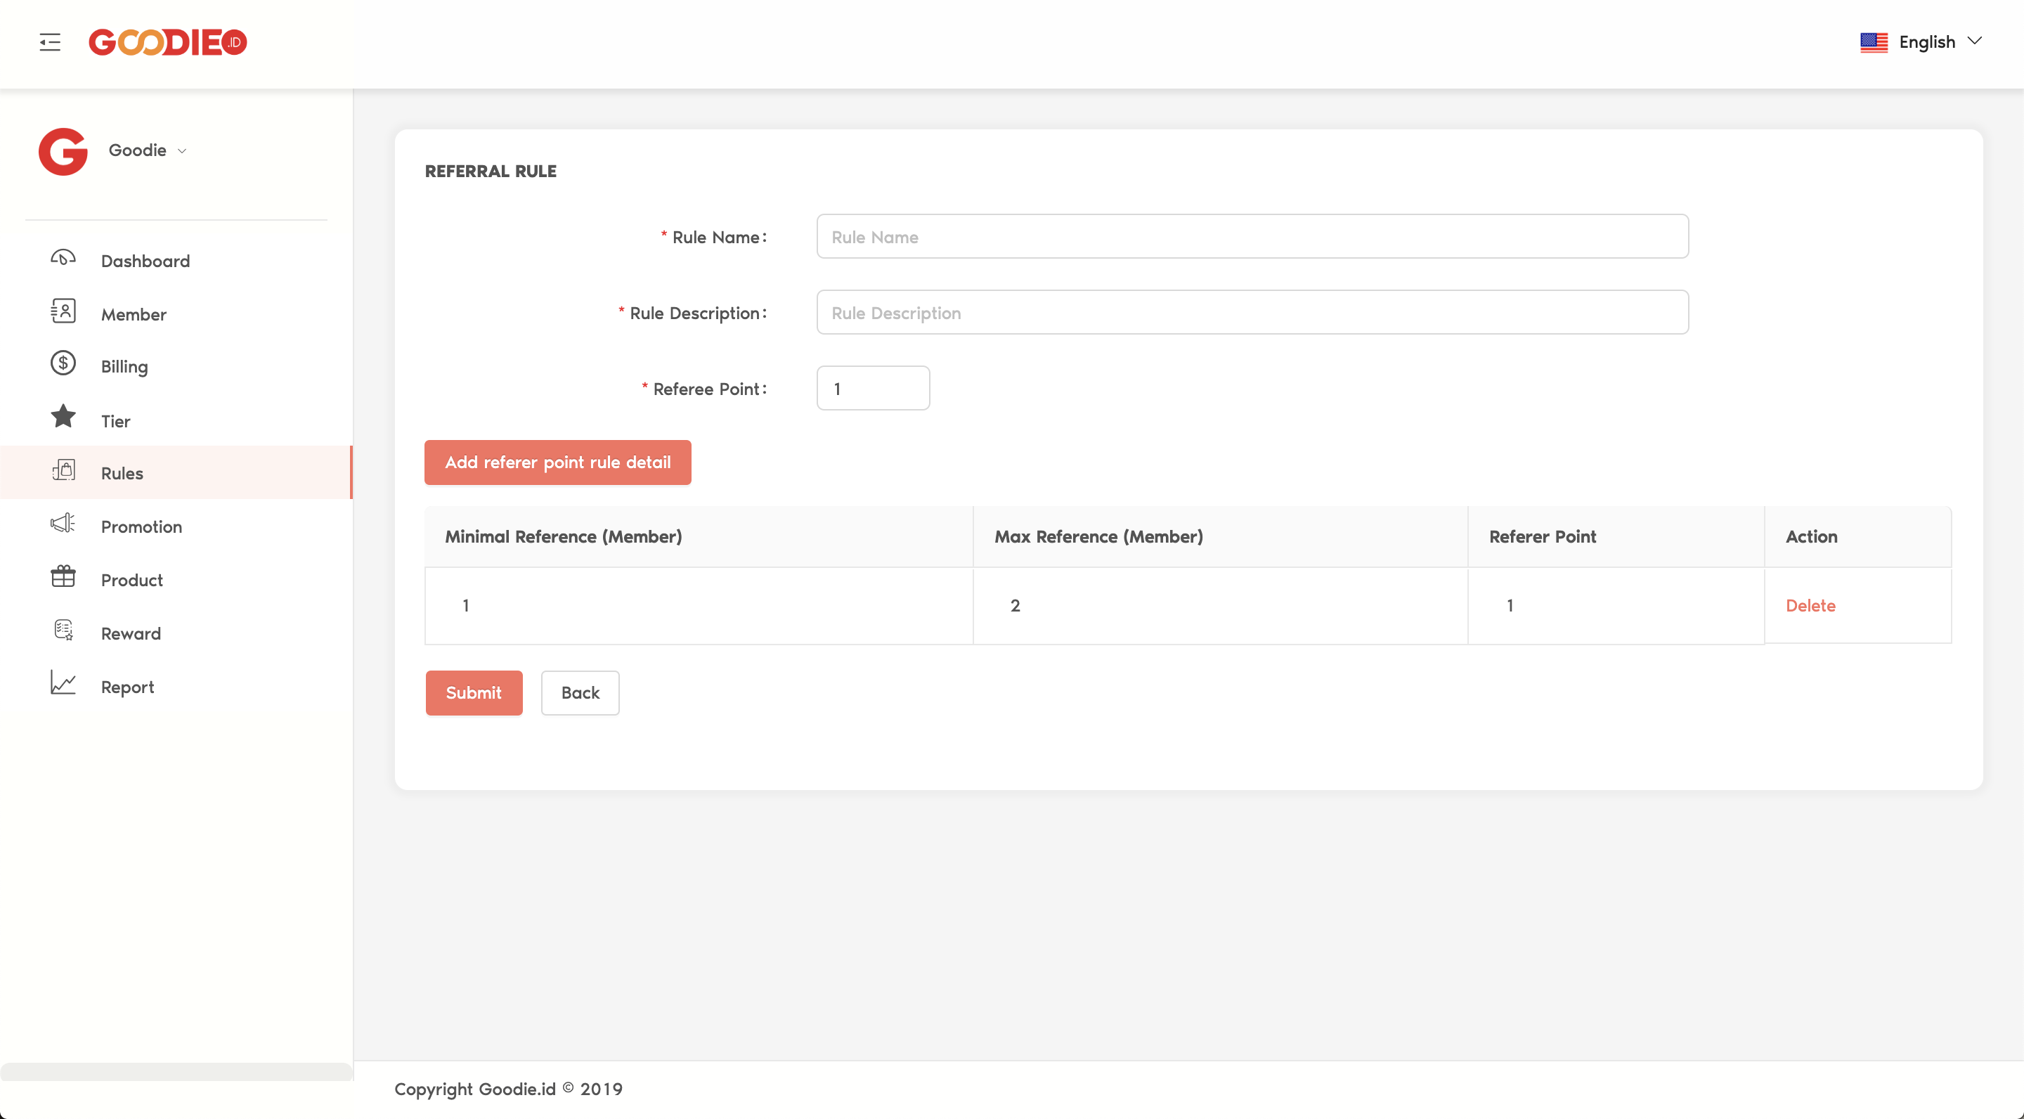The image size is (2024, 1119).
Task: Expand the Goodie account dropdown
Action: coord(148,150)
